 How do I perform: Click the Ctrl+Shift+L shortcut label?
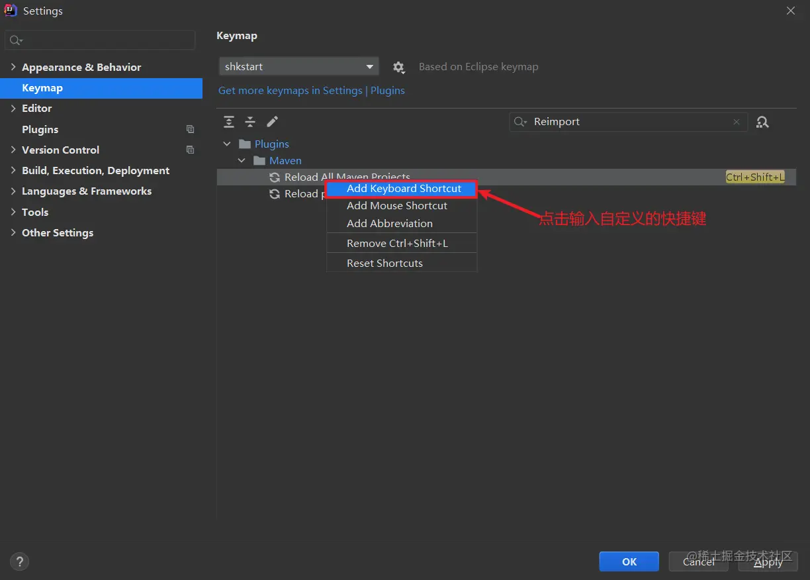[x=755, y=177]
